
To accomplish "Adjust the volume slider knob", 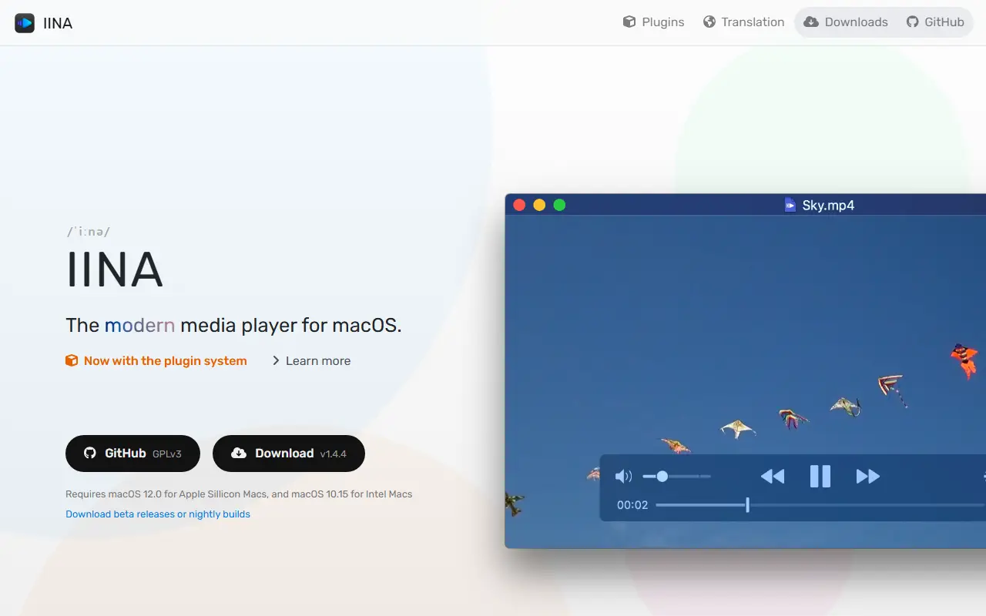I will pos(662,477).
